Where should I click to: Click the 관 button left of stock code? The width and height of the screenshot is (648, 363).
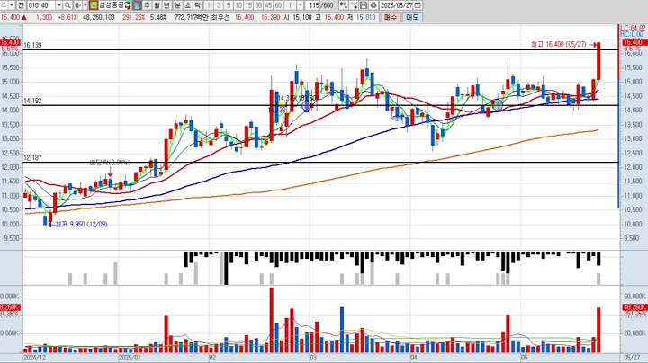tap(21, 5)
